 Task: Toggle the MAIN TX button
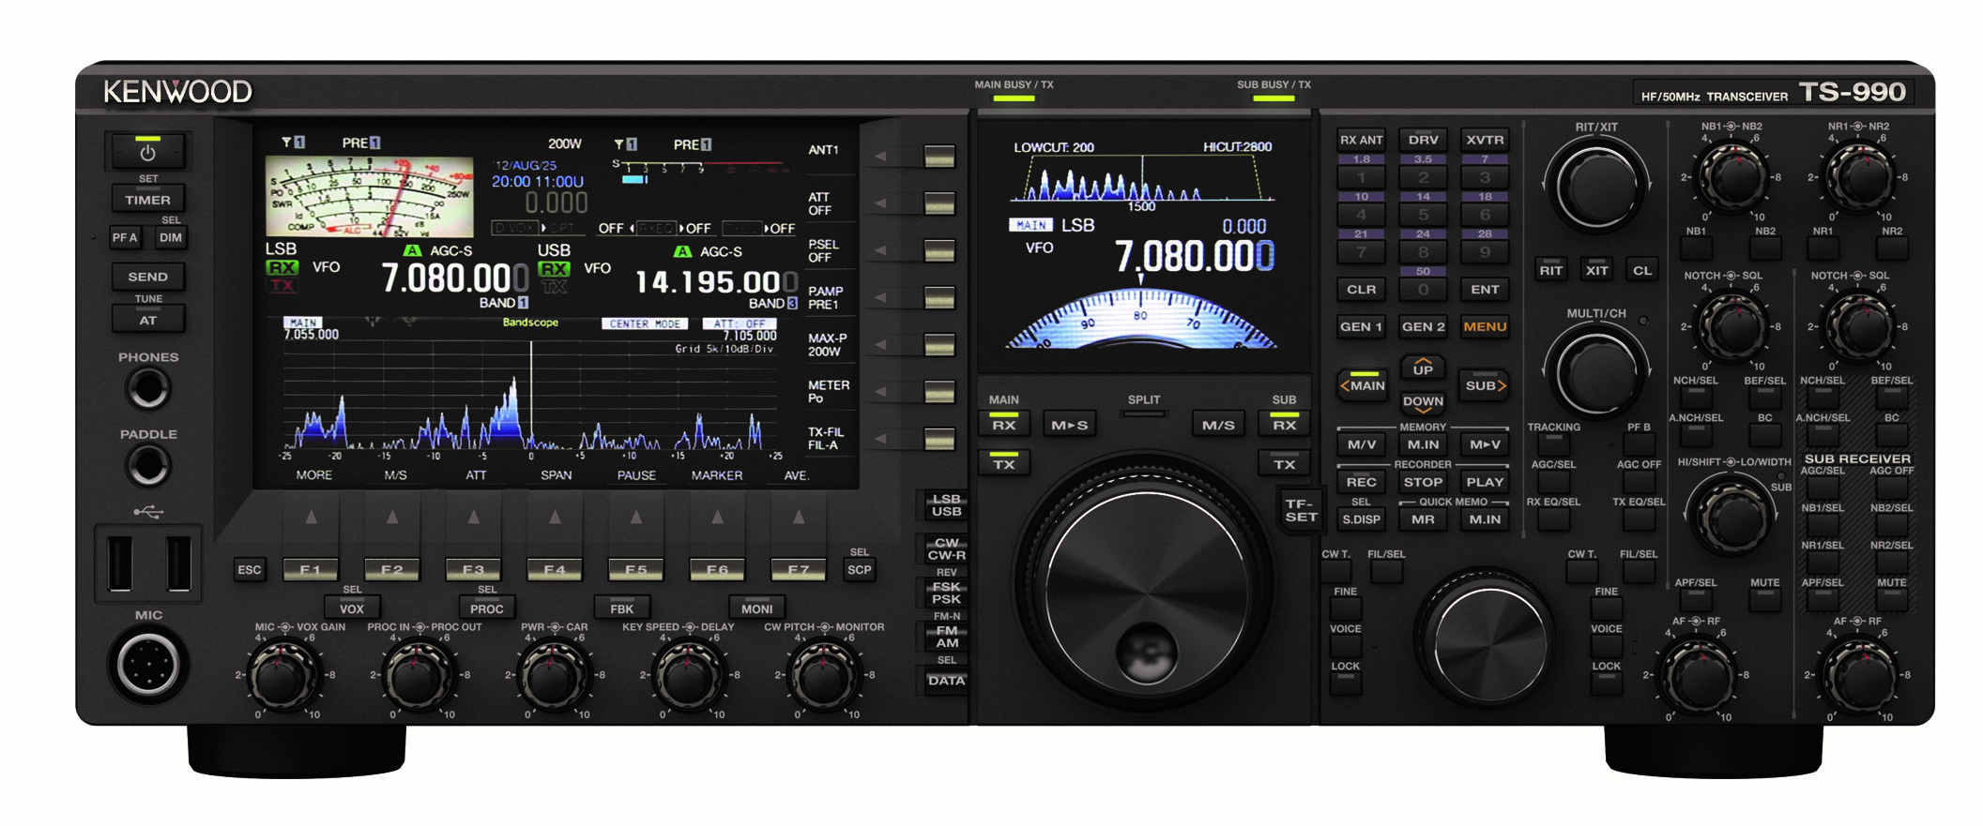coord(1004,463)
